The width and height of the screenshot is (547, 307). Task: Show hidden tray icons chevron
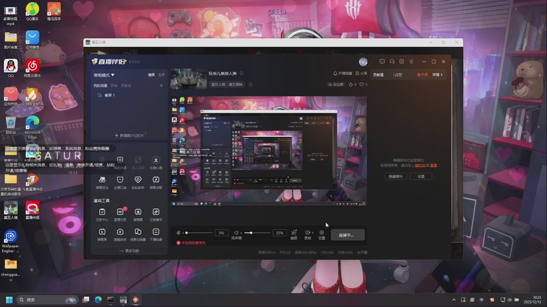pos(454,299)
